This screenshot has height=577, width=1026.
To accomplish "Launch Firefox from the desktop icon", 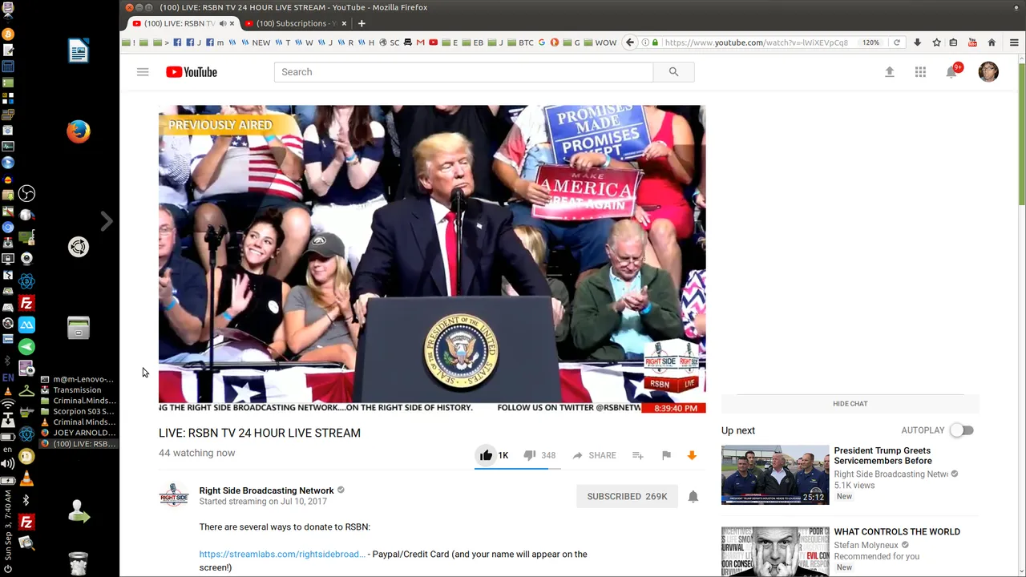I will [79, 131].
